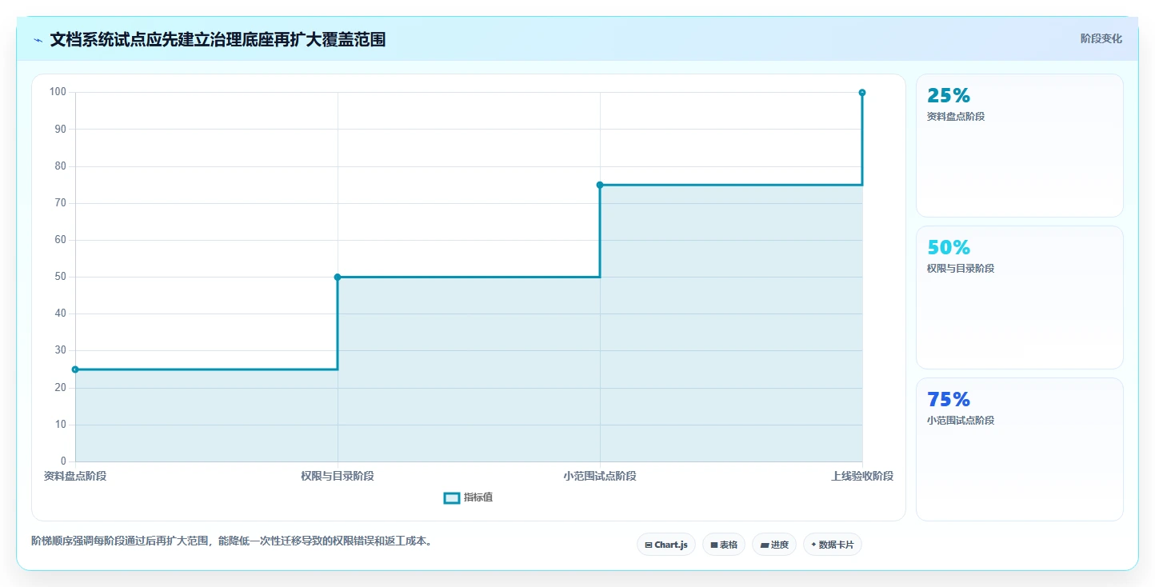Click the 50% value text

click(949, 247)
